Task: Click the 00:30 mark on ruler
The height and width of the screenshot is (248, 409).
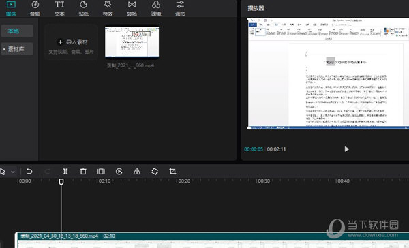Action: point(264,181)
